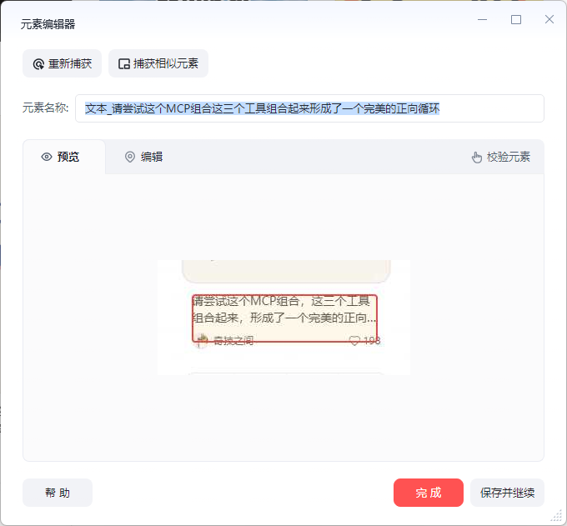The image size is (567, 526).
Task: Click 校验元素 to validate element
Action: coord(501,157)
